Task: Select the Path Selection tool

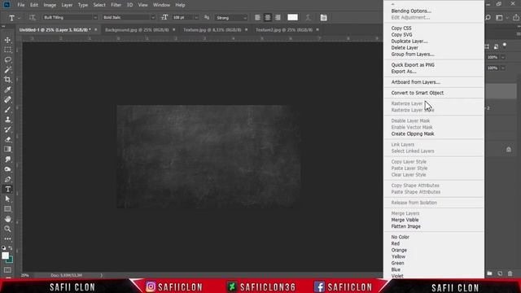Action: tap(7, 199)
